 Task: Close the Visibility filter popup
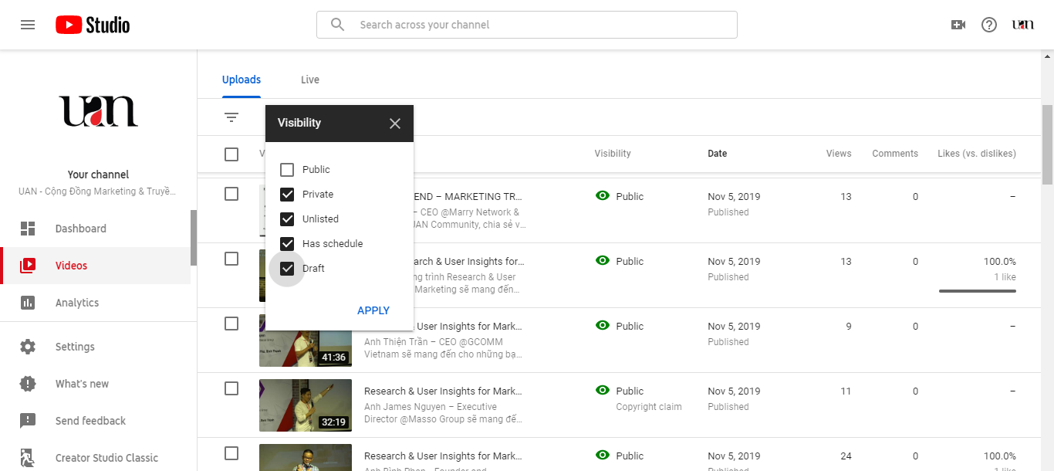coord(395,124)
